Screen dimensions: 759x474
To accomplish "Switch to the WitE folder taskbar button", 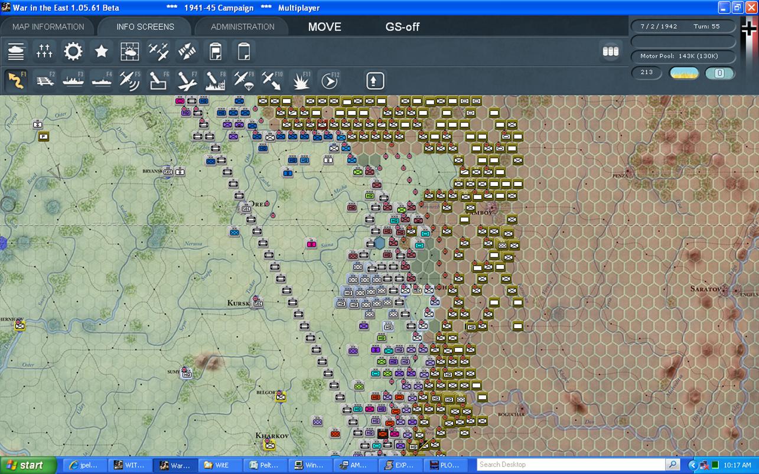I will click(x=220, y=465).
